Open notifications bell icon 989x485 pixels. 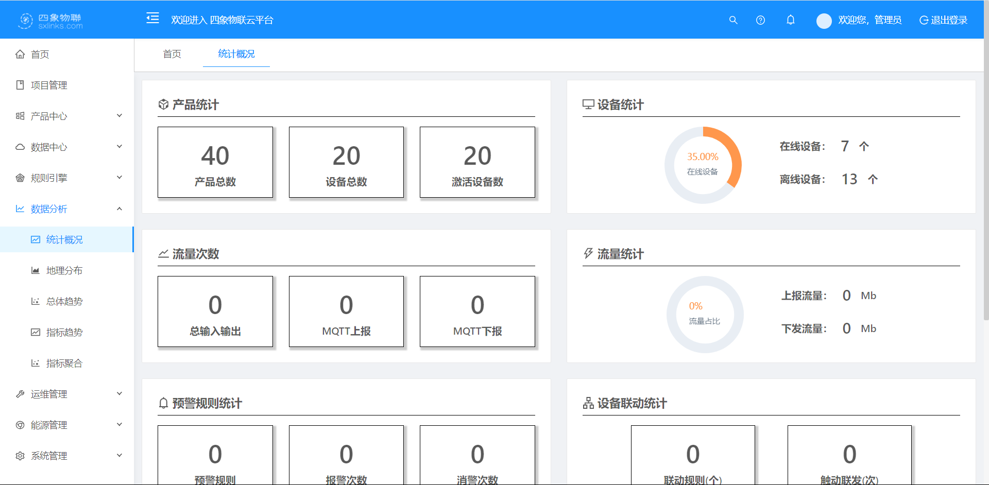[x=790, y=20]
